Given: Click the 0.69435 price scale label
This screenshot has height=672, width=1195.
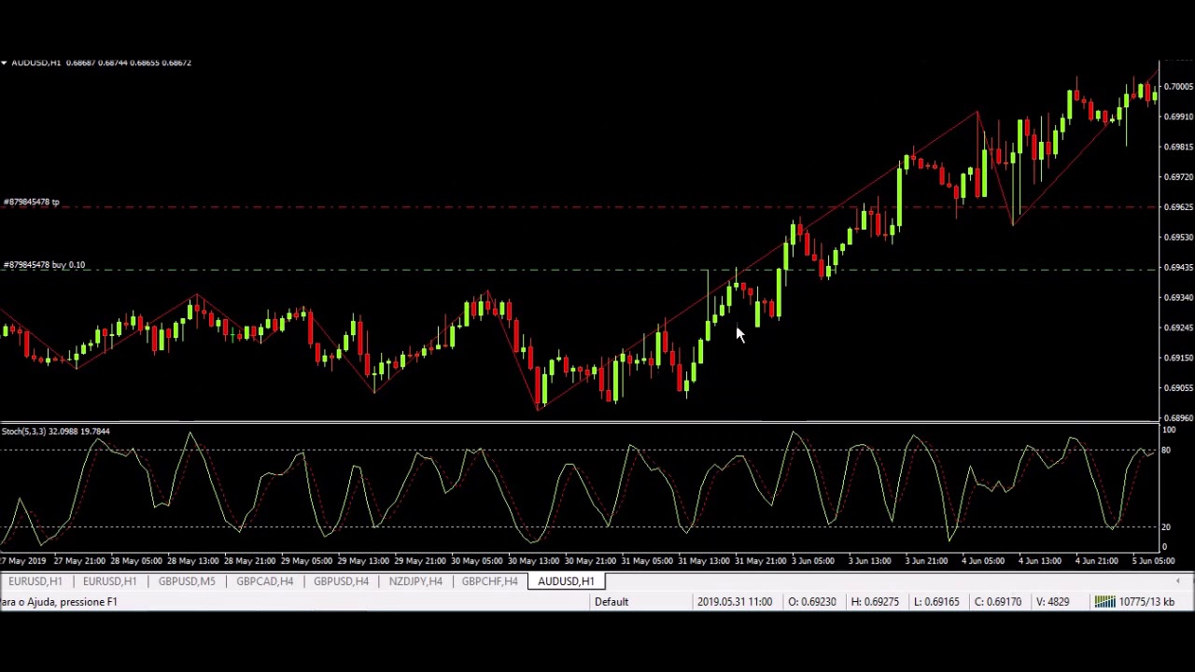Looking at the screenshot, I should point(1179,268).
